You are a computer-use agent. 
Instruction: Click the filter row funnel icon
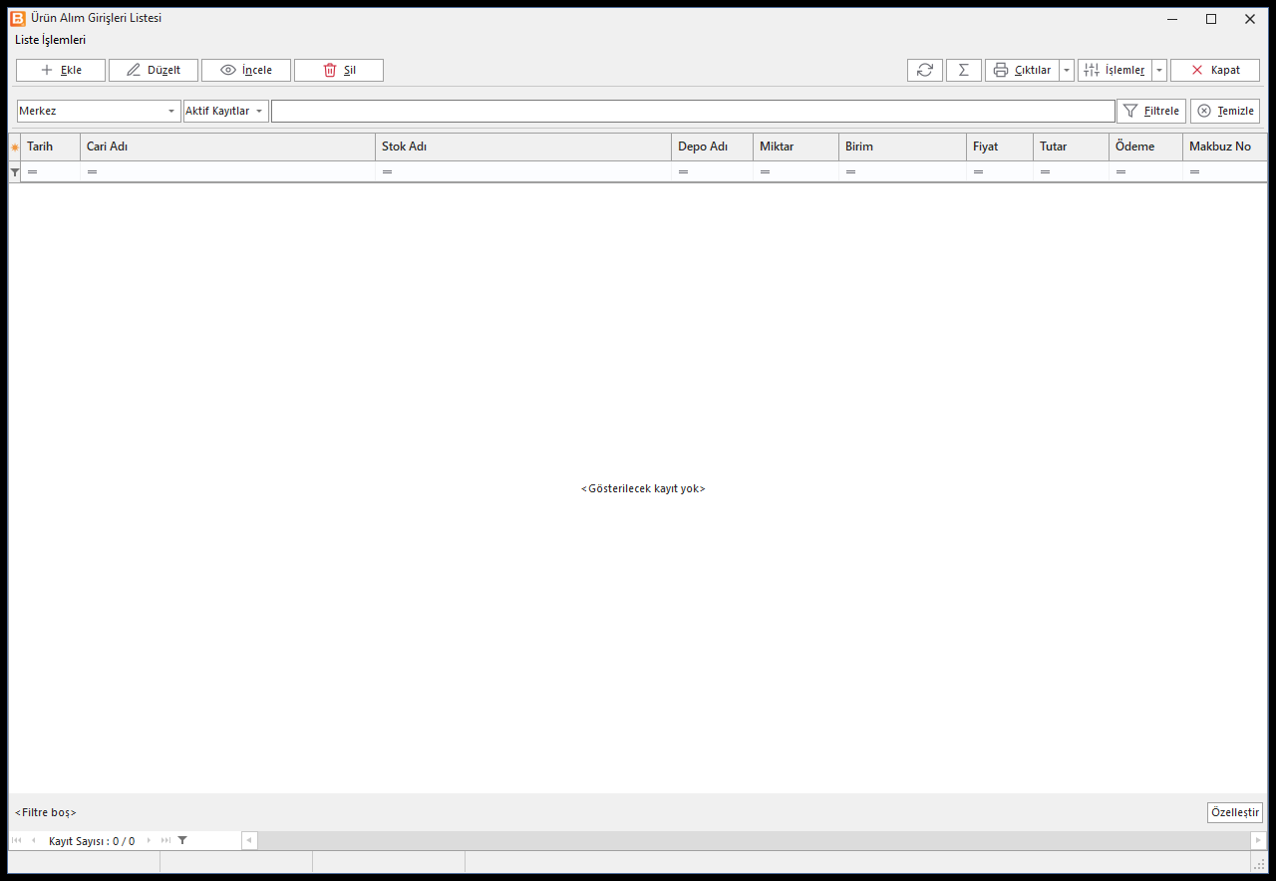[x=14, y=171]
